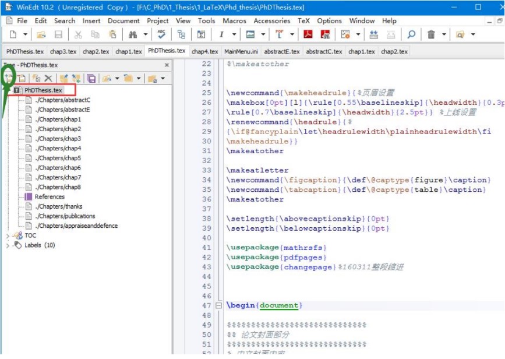Image resolution: width=505 pixels, height=359 pixels.
Task: Run the ABC spell check tool
Action: [x=161, y=35]
